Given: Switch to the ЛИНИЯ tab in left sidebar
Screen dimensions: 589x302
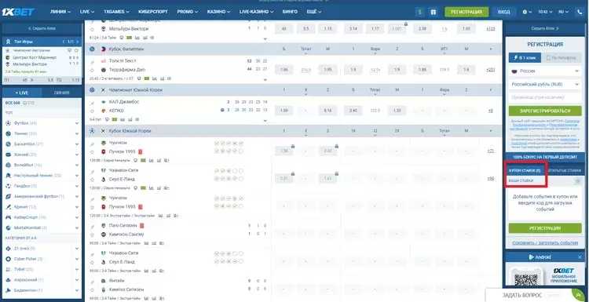Looking at the screenshot, I should (x=61, y=93).
